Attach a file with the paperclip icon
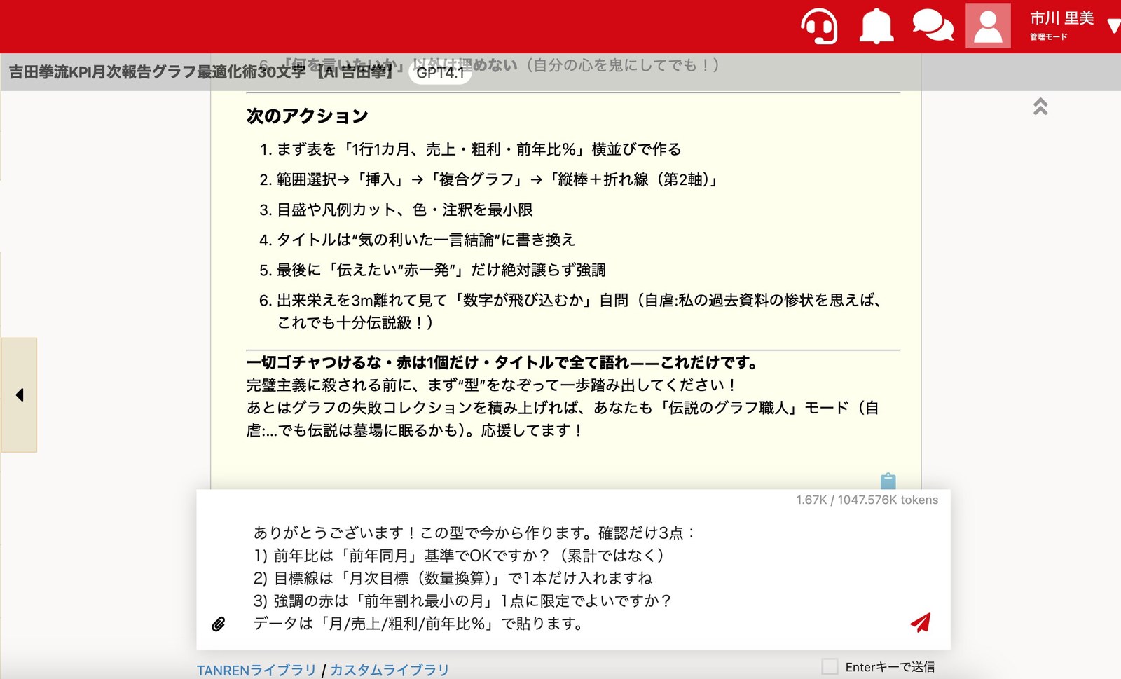The image size is (1121, 679). coord(219,624)
